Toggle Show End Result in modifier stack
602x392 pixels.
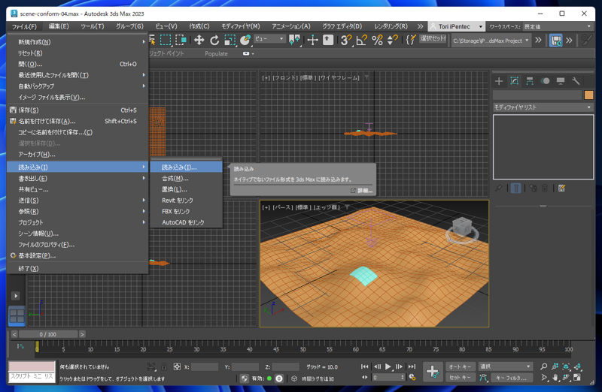tap(516, 188)
